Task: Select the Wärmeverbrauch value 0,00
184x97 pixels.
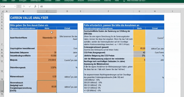Action: (47, 77)
